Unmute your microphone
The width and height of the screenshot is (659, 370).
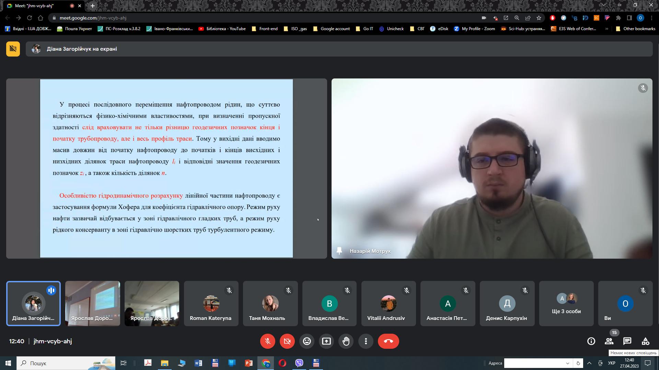point(268,341)
